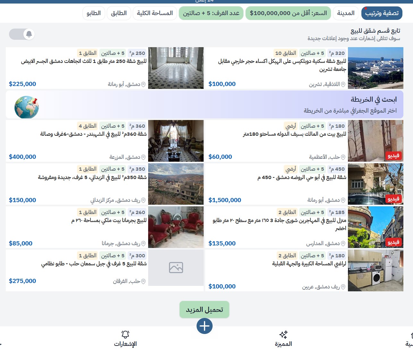
Task: Open listing title للبيع شقة 250 متر طابق 1
Action: click(x=84, y=61)
